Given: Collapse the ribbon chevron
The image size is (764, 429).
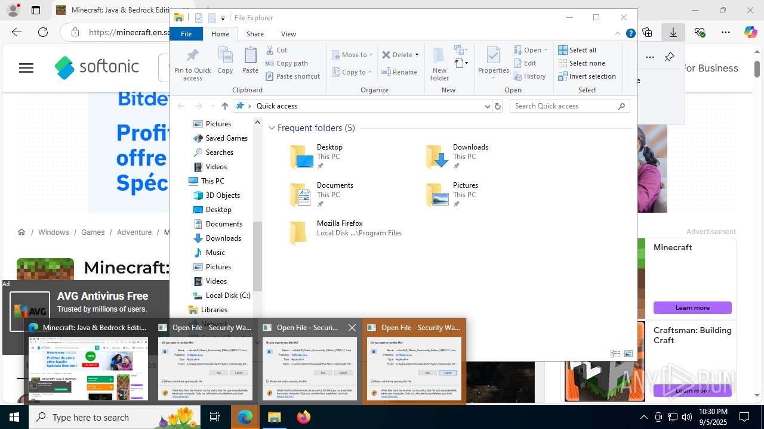Looking at the screenshot, I should click(x=618, y=34).
